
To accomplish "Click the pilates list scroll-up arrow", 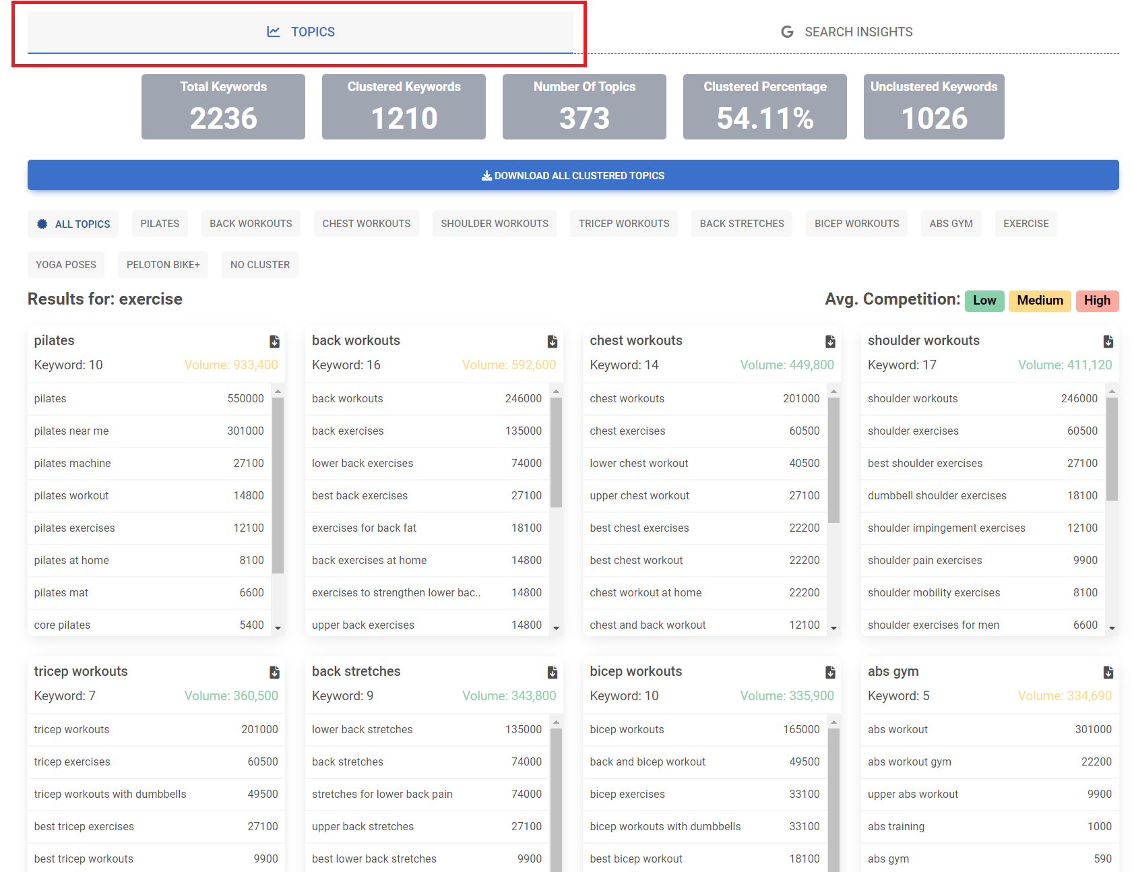I will [278, 391].
